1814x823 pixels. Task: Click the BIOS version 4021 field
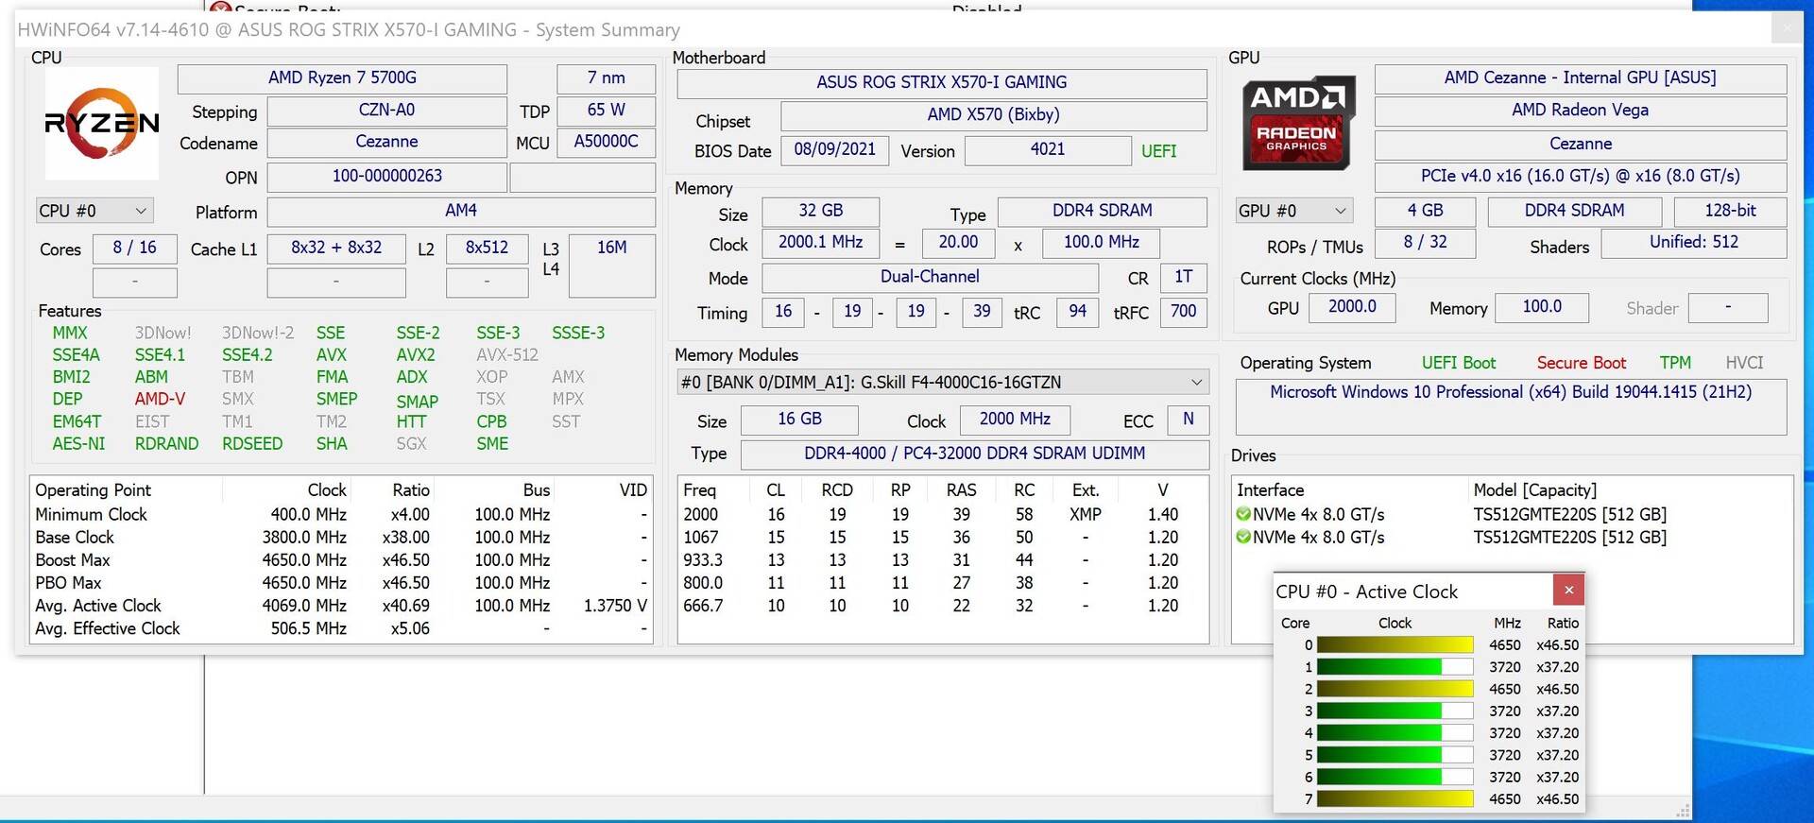(1048, 149)
